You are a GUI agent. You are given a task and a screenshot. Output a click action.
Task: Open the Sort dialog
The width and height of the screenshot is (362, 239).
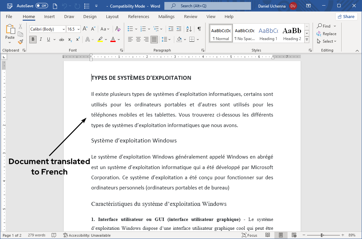(x=188, y=29)
